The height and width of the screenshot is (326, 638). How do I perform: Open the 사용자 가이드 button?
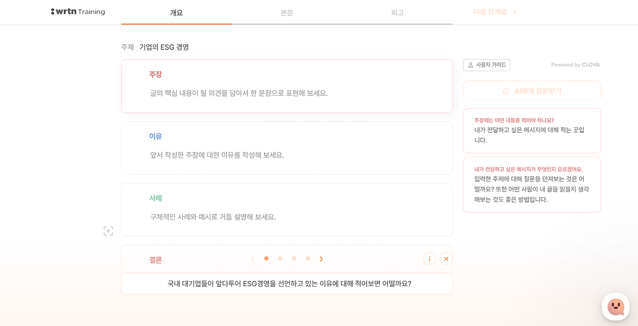coord(486,65)
